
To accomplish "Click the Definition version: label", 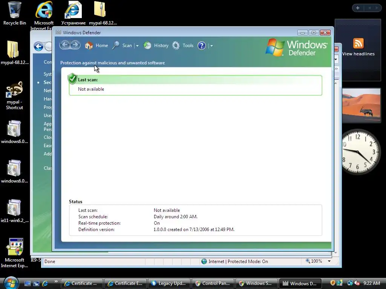I will coord(96,230).
